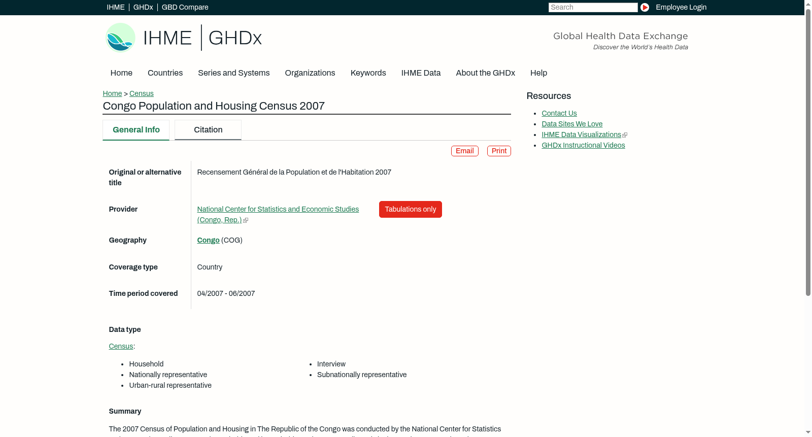Click the Coverage type value Country
This screenshot has width=812, height=437.
pyautogui.click(x=210, y=267)
